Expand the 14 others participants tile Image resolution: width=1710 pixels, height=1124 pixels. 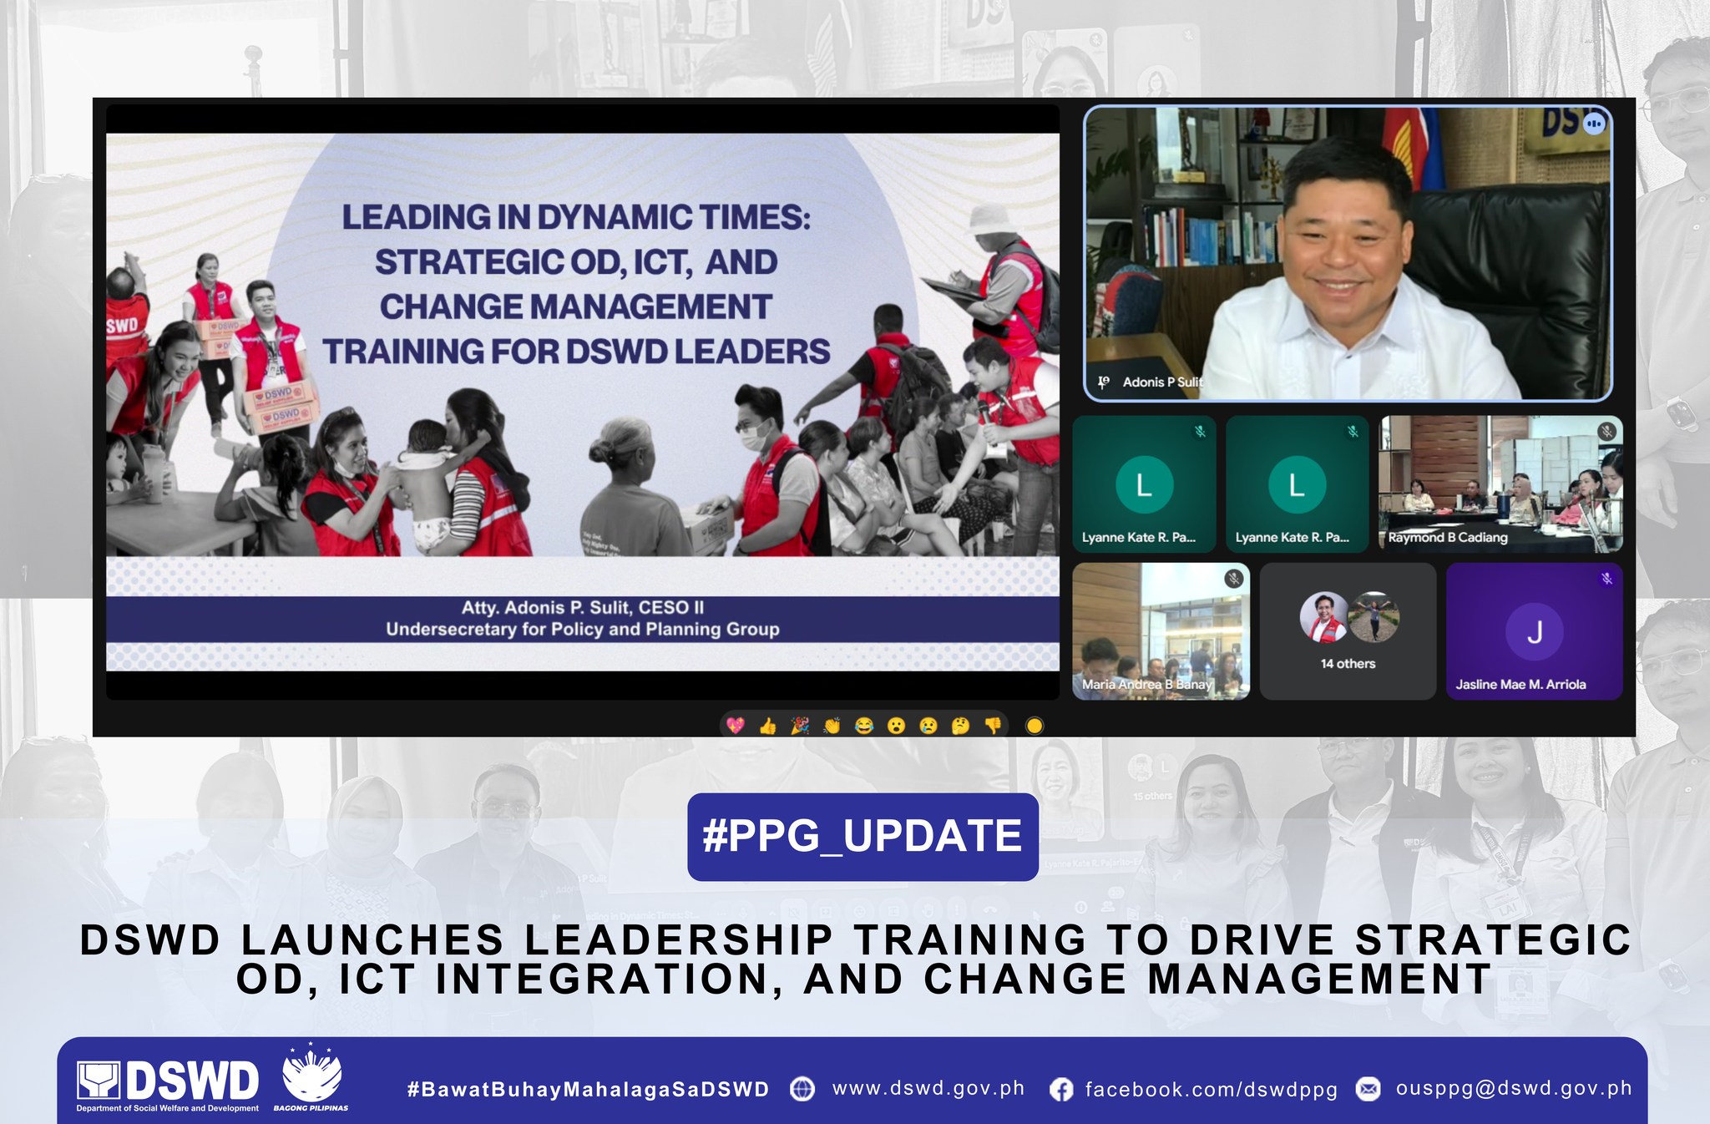[1348, 630]
